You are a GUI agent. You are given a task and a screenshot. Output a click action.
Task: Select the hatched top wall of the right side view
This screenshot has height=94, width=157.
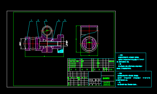point(89,26)
